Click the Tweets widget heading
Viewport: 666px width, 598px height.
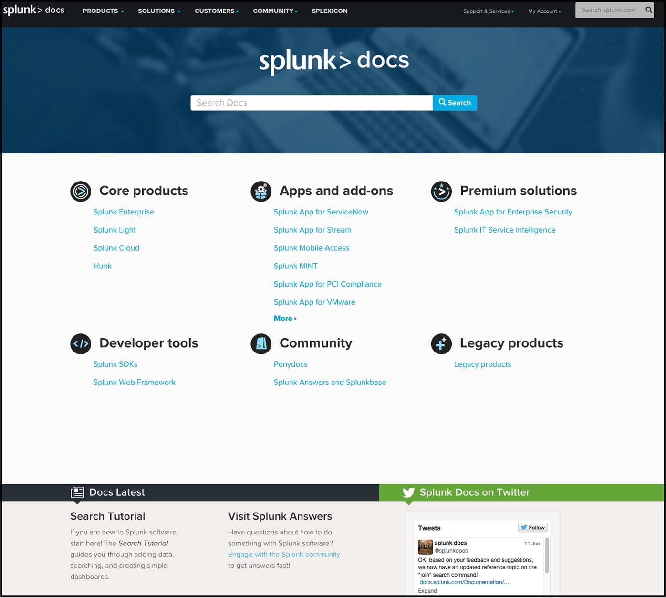coord(429,528)
